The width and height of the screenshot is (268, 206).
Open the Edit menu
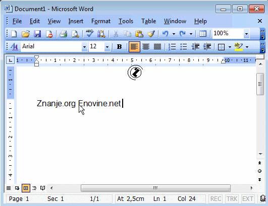[x=34, y=21]
